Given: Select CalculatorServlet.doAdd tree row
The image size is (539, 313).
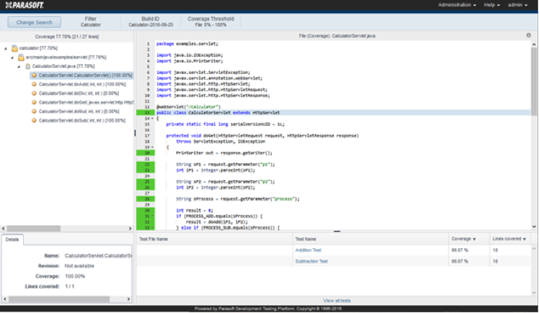Looking at the screenshot, I should [x=82, y=84].
